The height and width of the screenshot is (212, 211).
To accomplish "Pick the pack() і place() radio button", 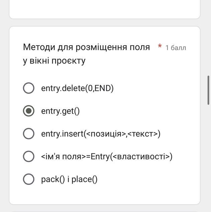I will tap(29, 179).
